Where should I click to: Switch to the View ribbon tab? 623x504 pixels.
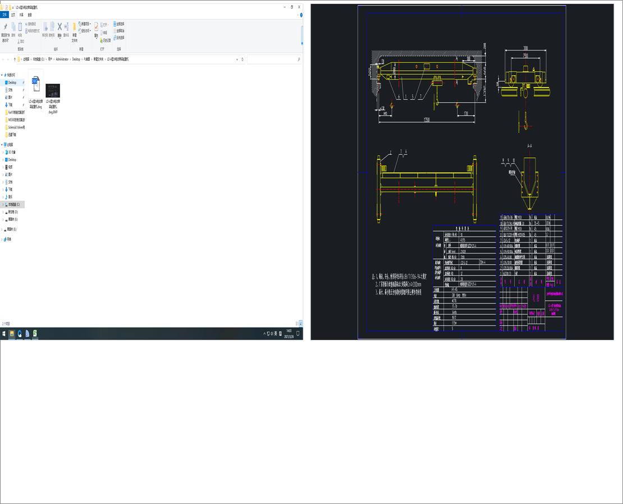tap(30, 15)
